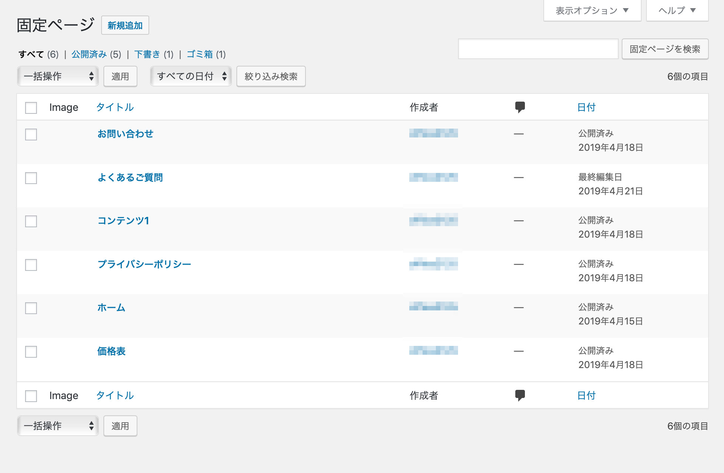Open the top 一括操作 bulk actions dropdown
Viewport: 724px width, 473px height.
pyautogui.click(x=58, y=76)
